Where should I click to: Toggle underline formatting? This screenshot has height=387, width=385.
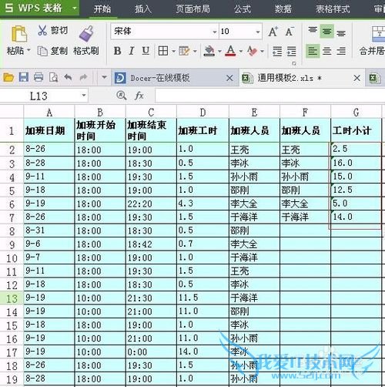[146, 51]
